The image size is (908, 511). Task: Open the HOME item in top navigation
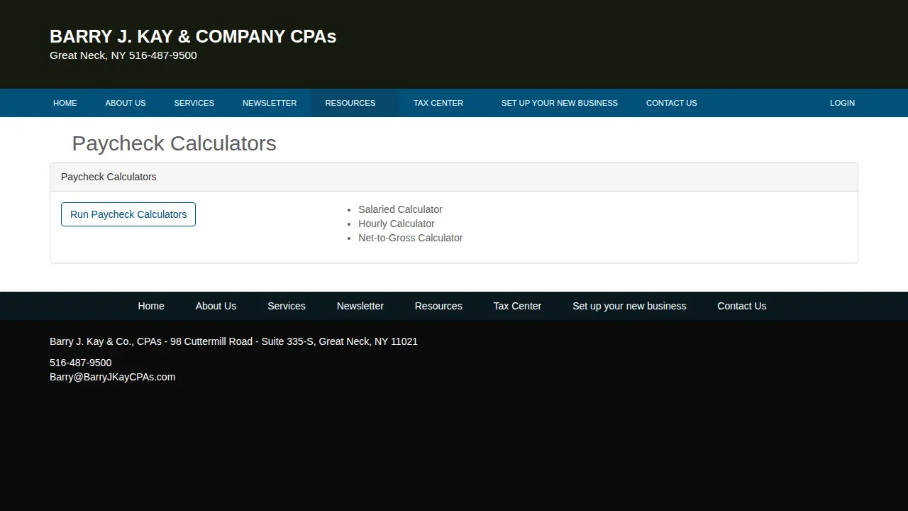coord(65,103)
